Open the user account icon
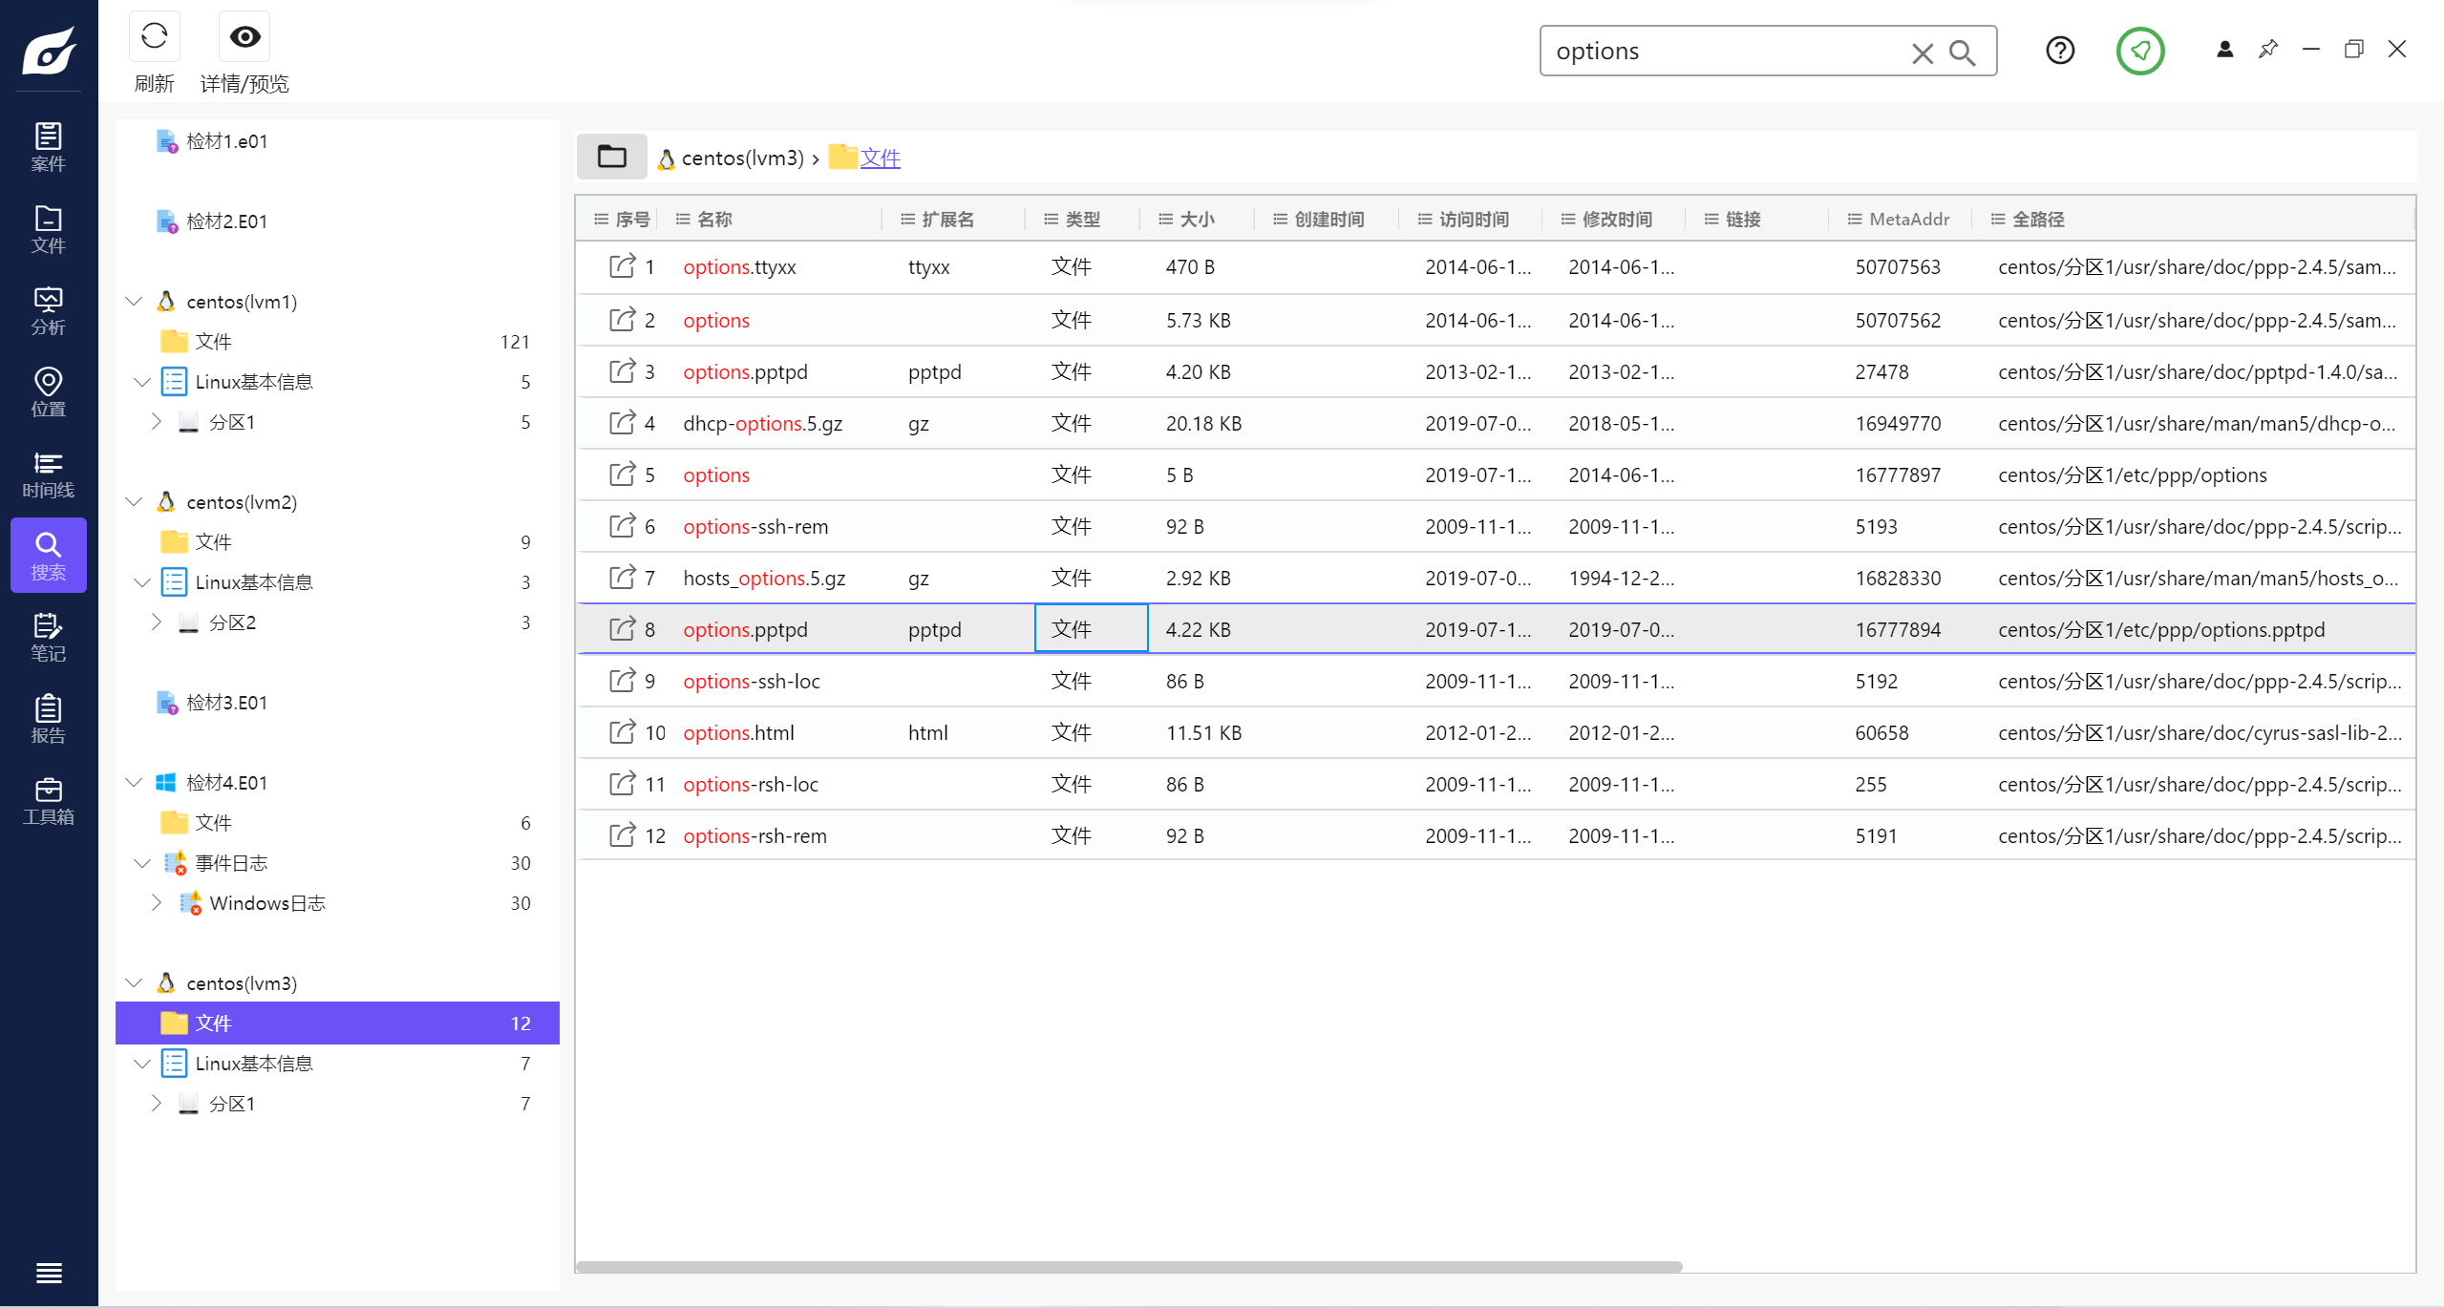Screen dimensions: 2444x1308 [x=2224, y=49]
